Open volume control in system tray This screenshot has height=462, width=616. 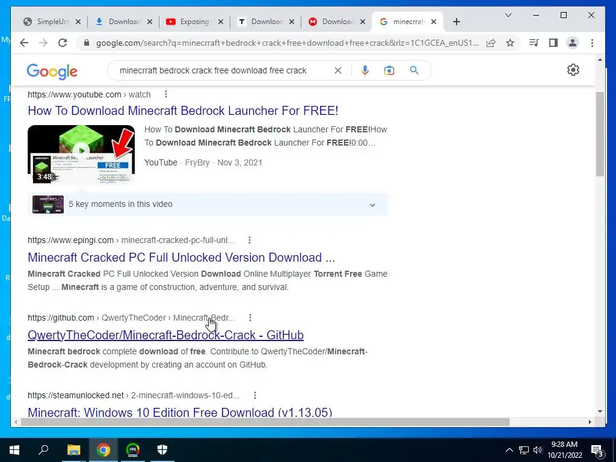tap(538, 450)
